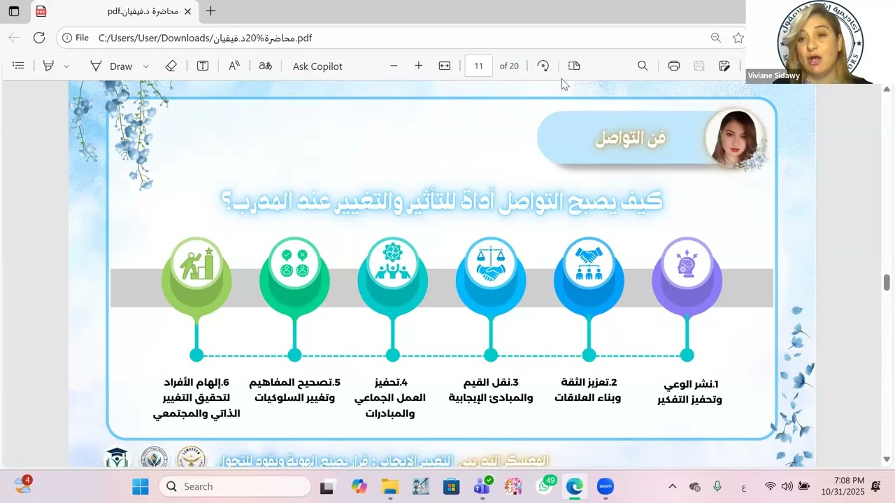
Task: Click the Save icon
Action: tap(699, 66)
